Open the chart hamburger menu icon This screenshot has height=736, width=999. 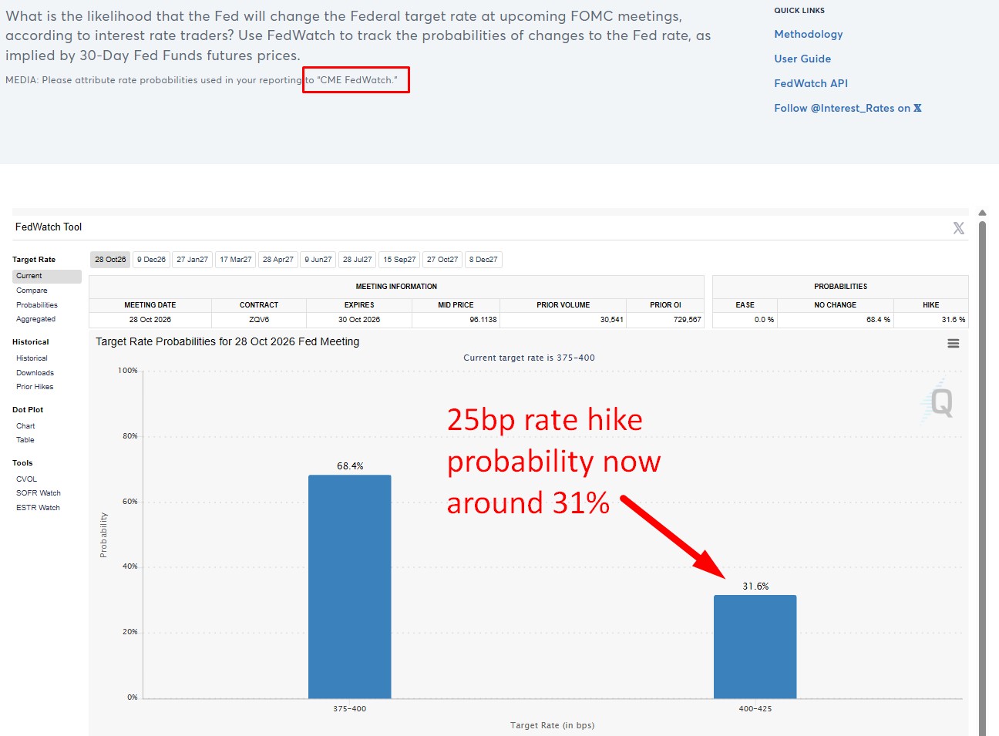(x=954, y=344)
